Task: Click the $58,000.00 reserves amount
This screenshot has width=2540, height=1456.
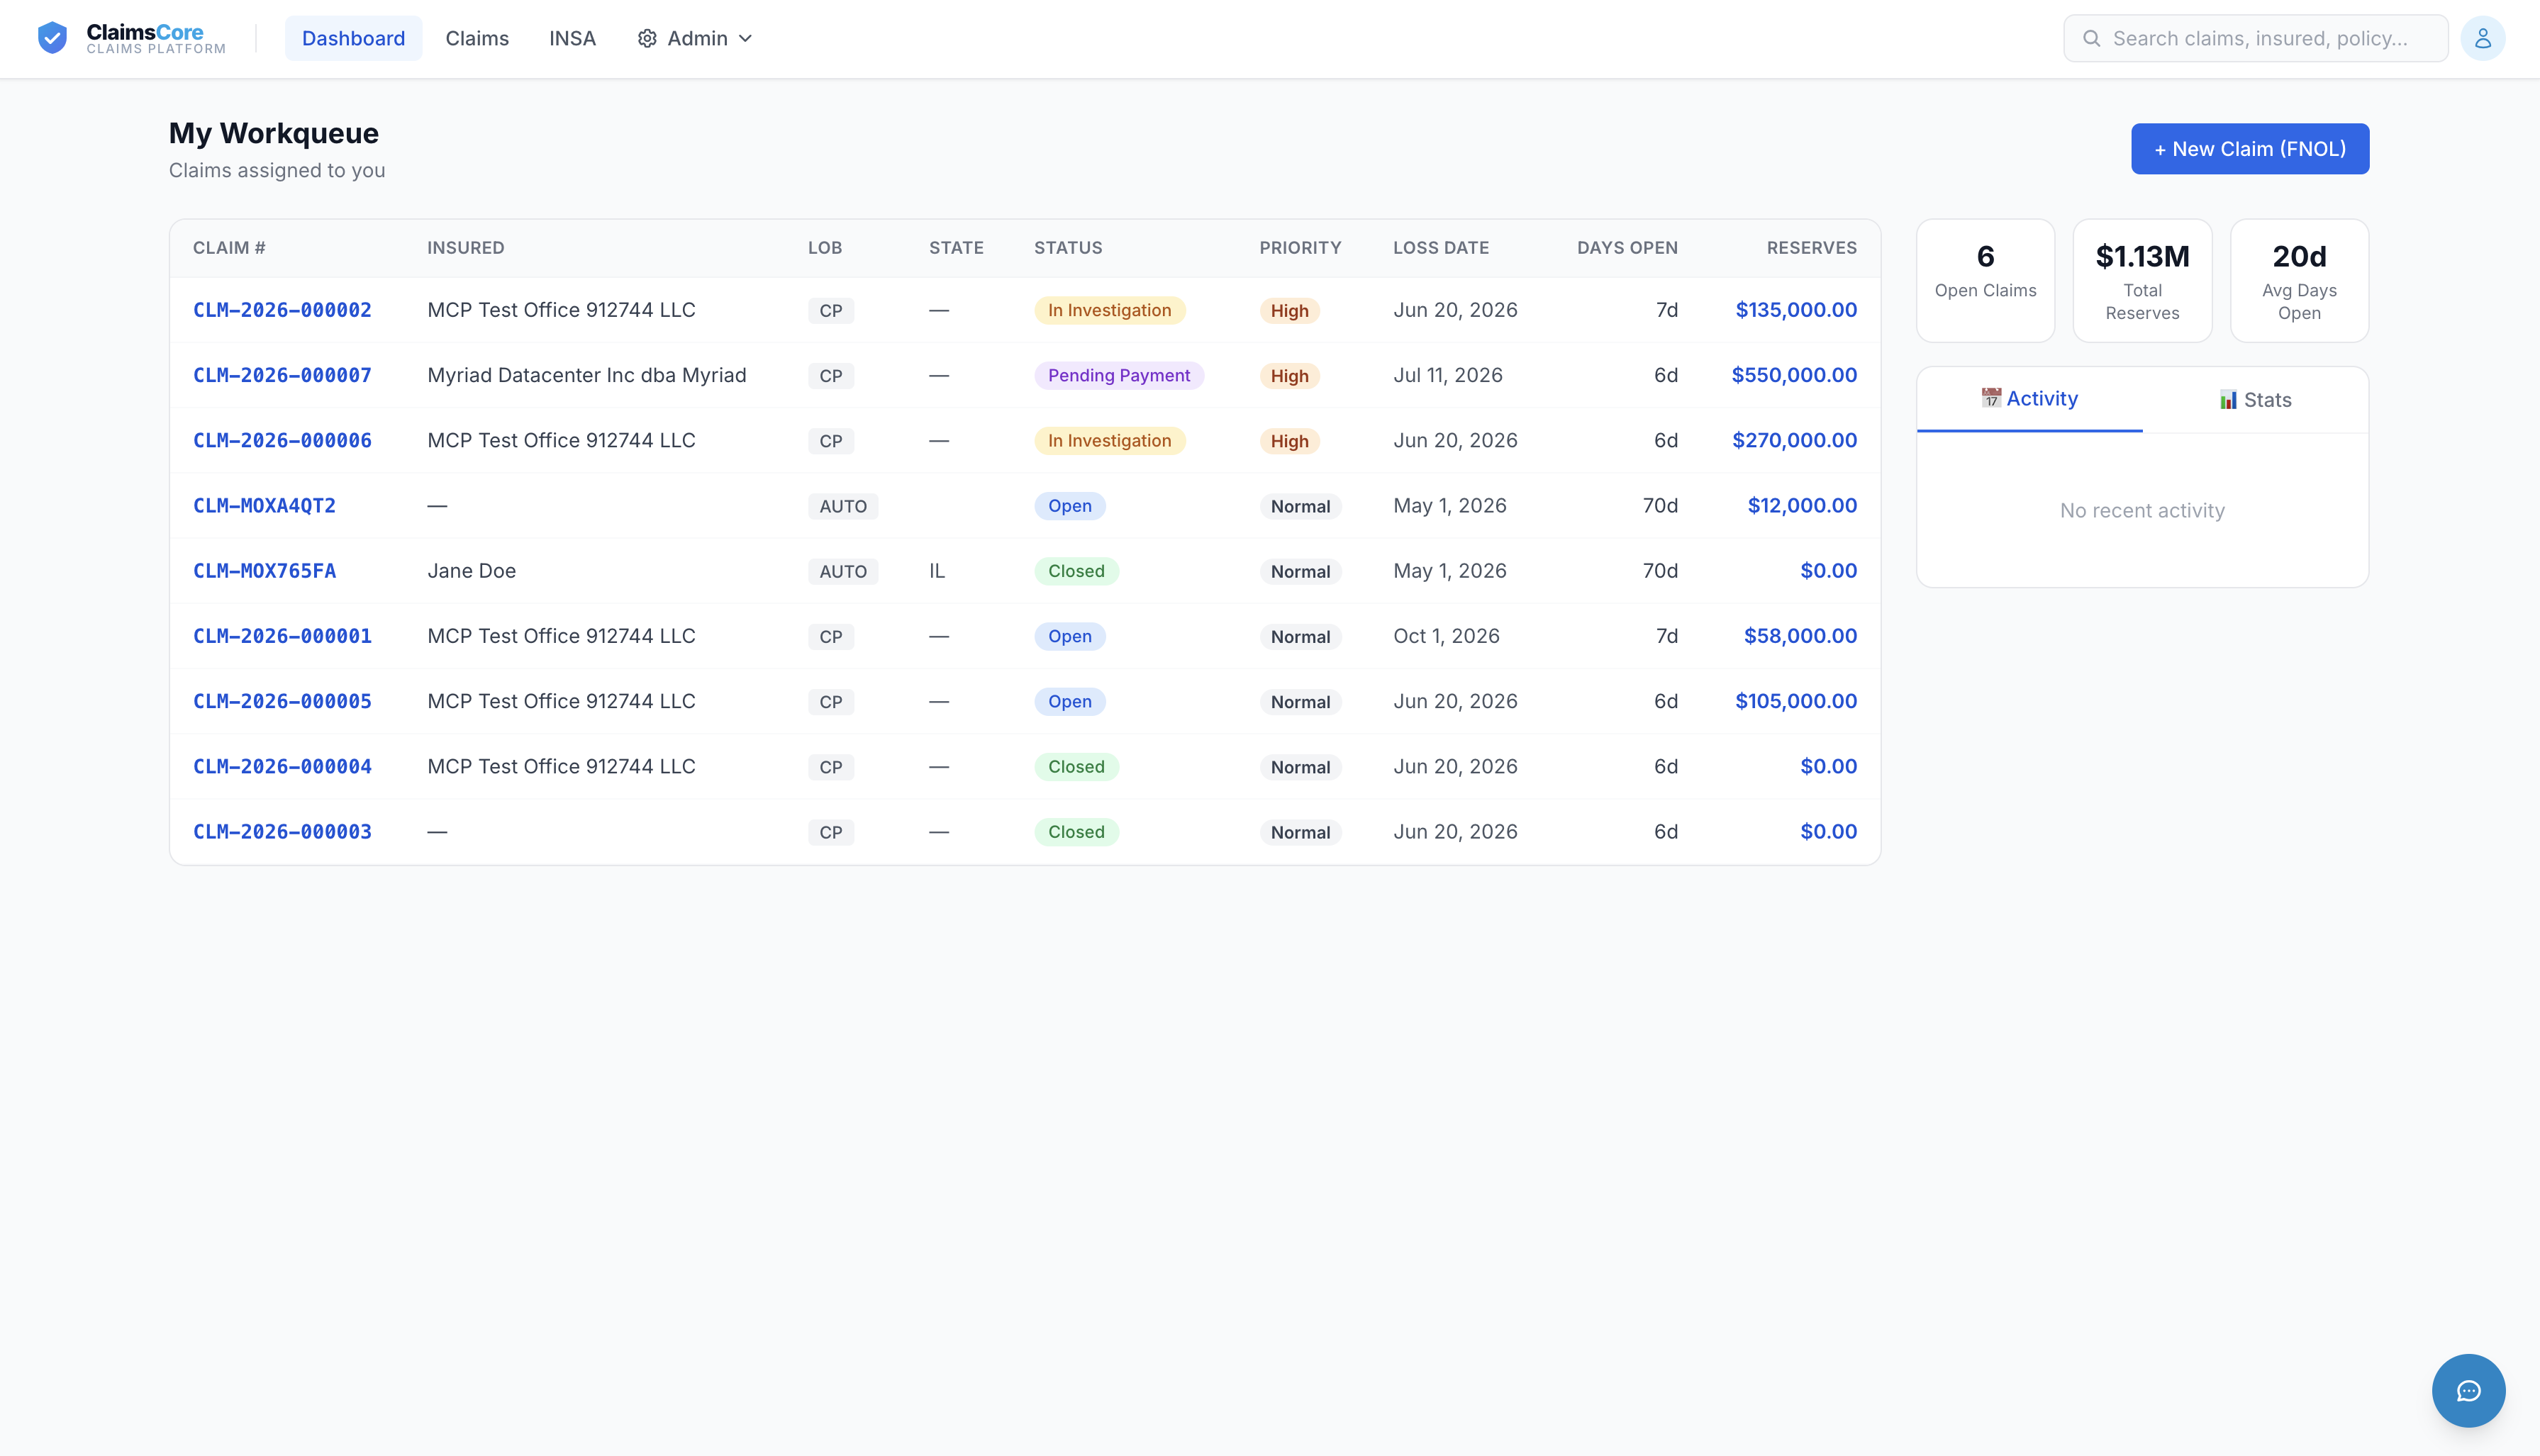Action: point(1800,636)
